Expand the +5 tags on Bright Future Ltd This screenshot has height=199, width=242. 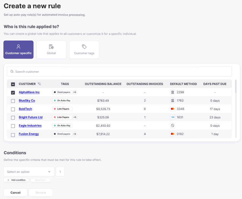(x=75, y=117)
